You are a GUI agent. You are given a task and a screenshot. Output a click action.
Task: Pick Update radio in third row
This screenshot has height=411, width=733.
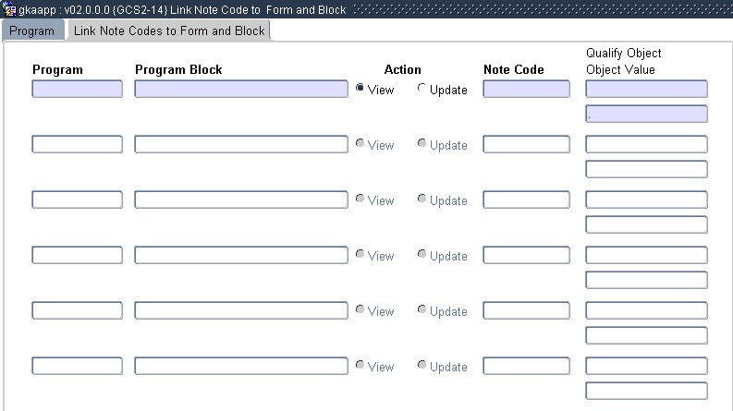click(422, 199)
